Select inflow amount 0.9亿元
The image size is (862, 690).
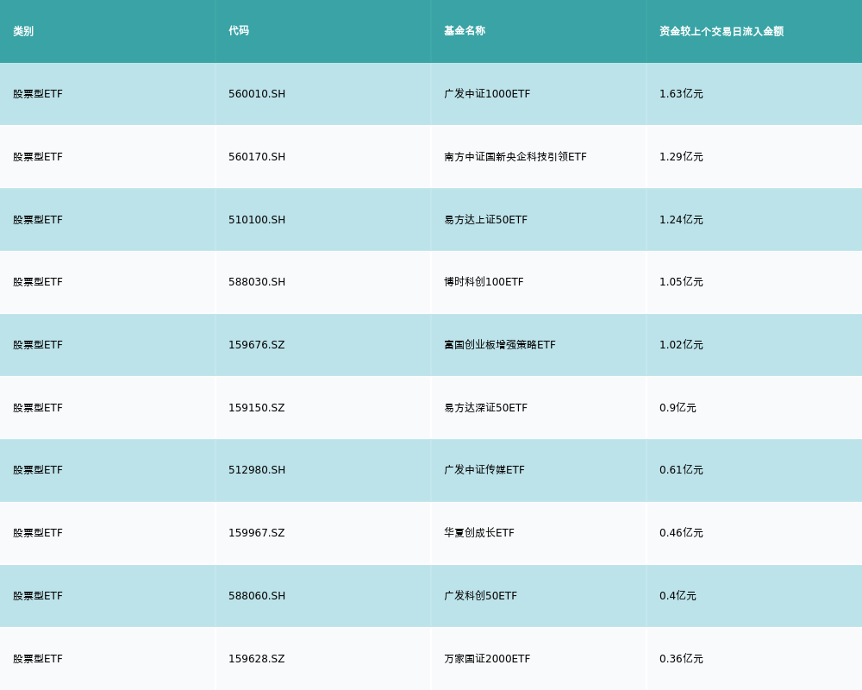click(x=678, y=408)
